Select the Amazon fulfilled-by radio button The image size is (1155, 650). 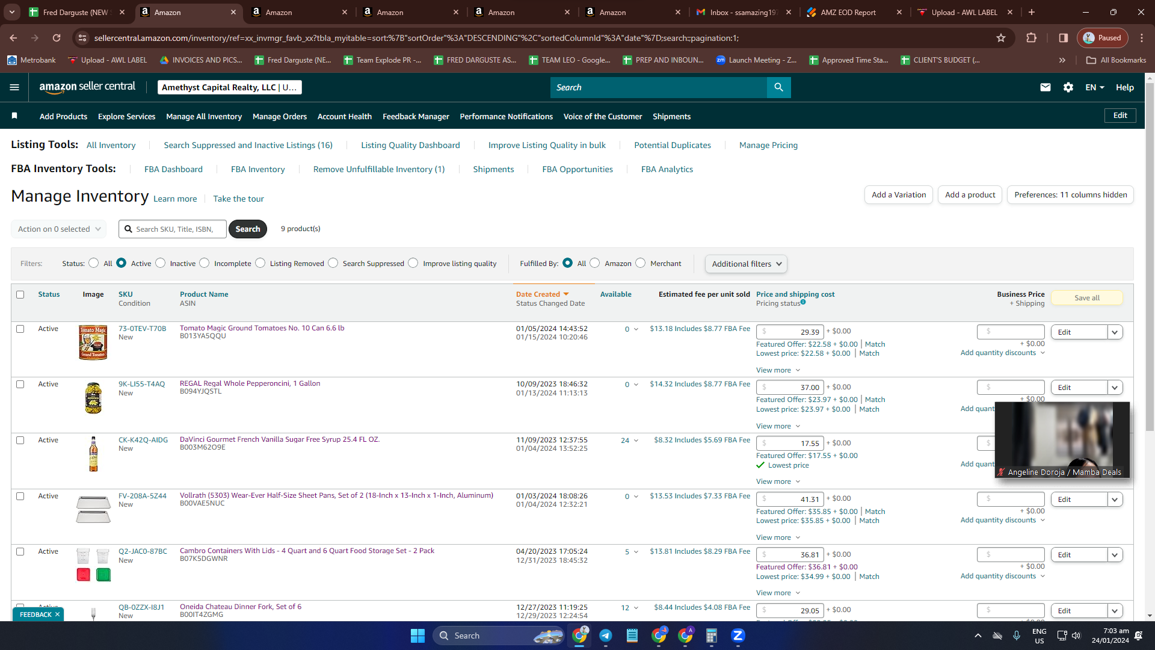(x=595, y=263)
